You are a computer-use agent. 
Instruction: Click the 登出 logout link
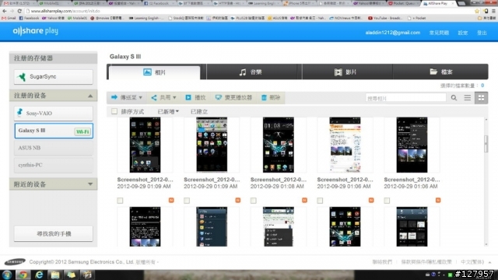(482, 33)
